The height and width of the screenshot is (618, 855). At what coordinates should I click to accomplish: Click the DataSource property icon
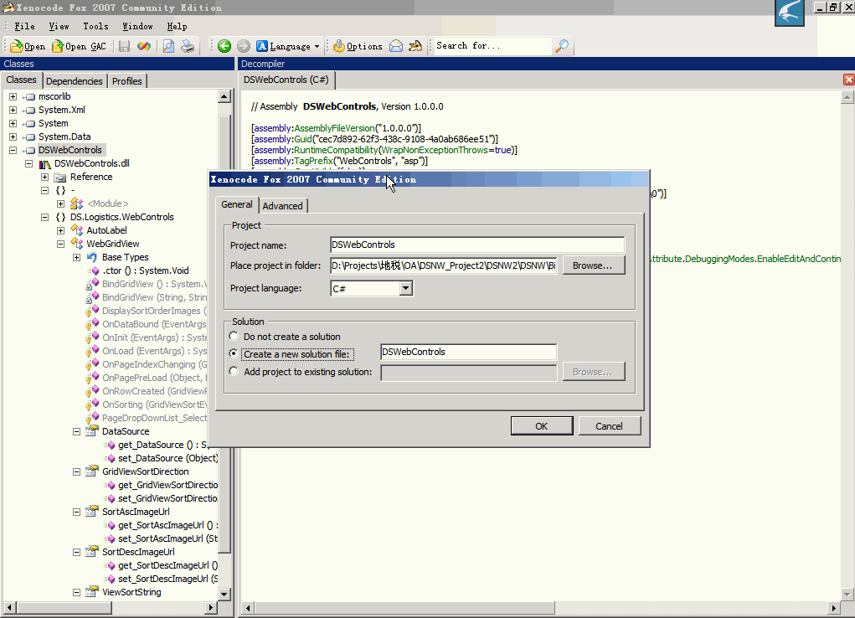pos(92,431)
